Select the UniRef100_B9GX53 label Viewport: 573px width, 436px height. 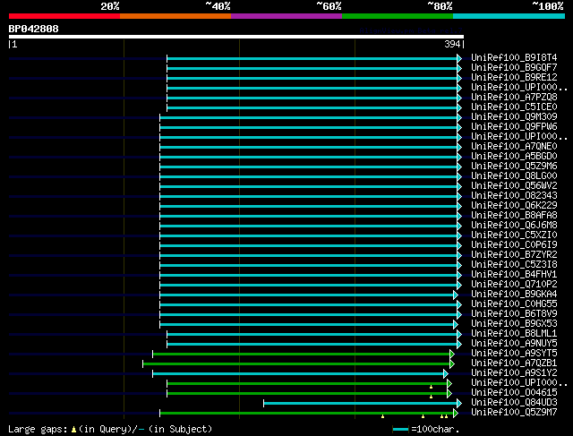(514, 324)
